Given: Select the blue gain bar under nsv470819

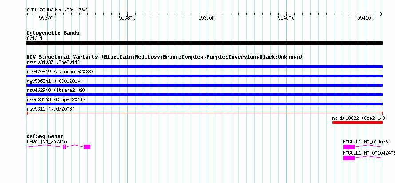Looking at the screenshot, I should tap(204, 76).
